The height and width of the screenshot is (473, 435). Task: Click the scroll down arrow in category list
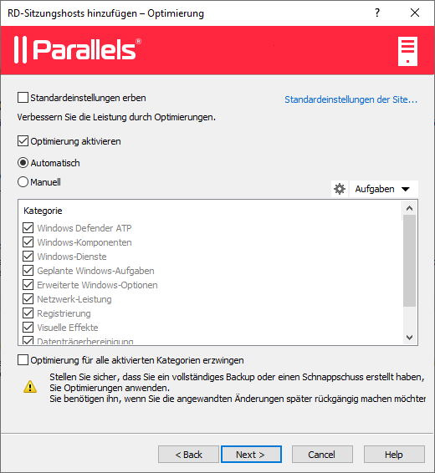pyautogui.click(x=409, y=338)
